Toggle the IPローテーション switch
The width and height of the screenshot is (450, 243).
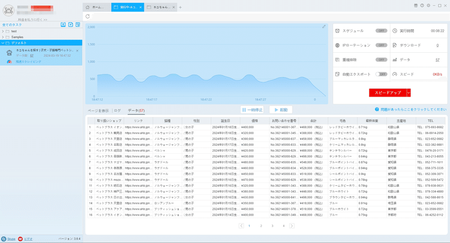(x=381, y=45)
